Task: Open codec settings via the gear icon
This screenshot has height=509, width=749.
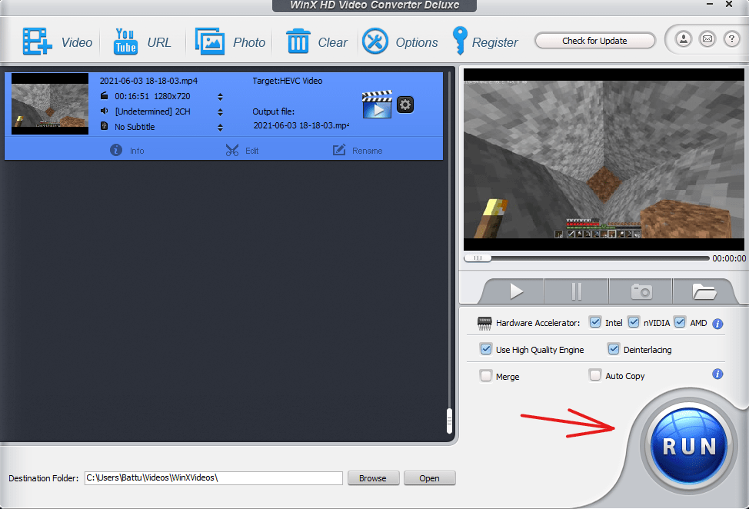Action: coord(405,105)
